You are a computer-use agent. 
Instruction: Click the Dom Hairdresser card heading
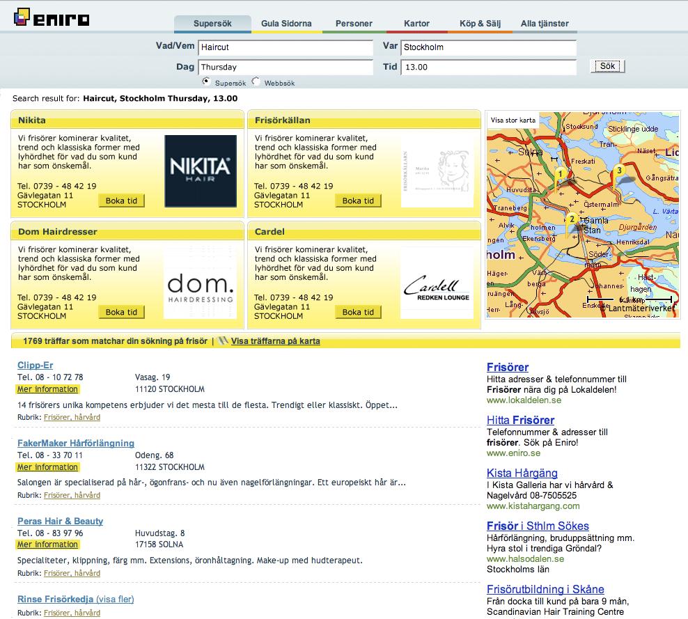point(58,232)
